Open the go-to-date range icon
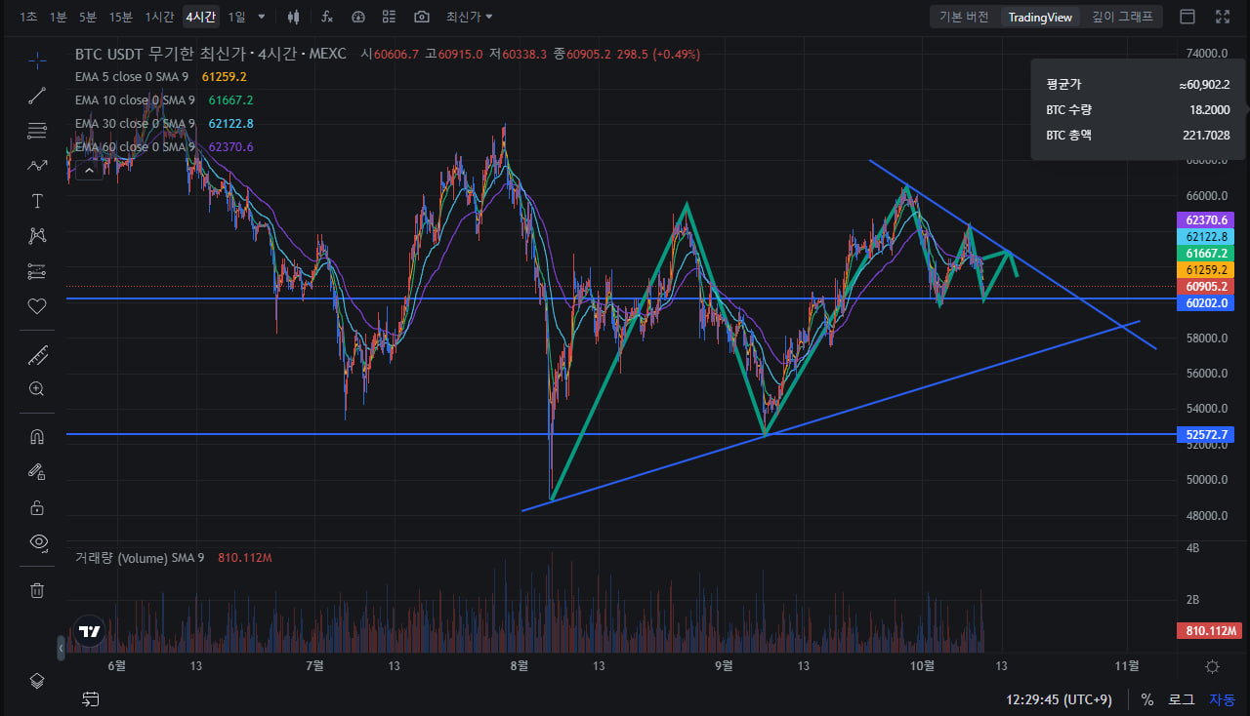Screen dimensions: 1250x716 [x=91, y=699]
